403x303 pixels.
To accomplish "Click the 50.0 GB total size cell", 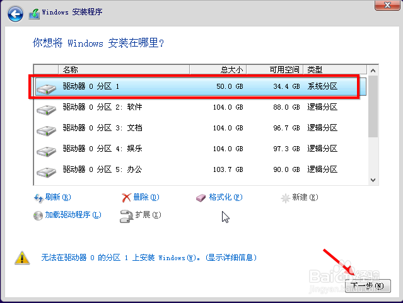I will [x=230, y=86].
